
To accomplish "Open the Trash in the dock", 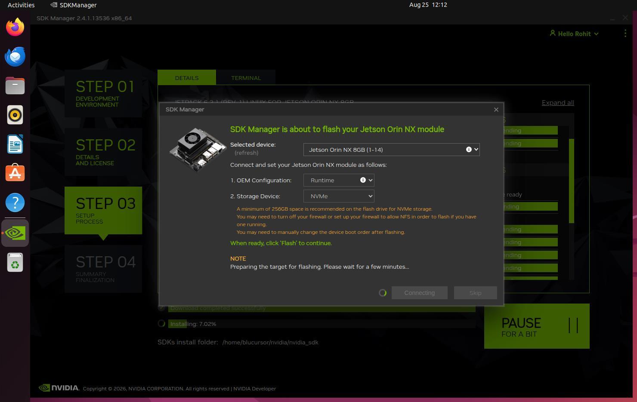I will [15, 262].
